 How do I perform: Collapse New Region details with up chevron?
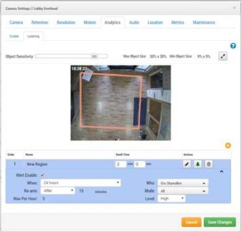click(x=222, y=171)
